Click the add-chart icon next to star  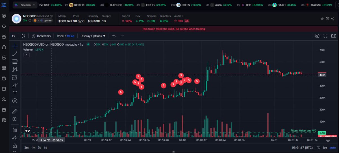(328, 19)
